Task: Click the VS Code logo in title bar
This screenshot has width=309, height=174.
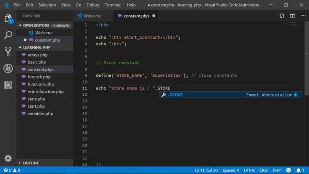Action: [6, 5]
